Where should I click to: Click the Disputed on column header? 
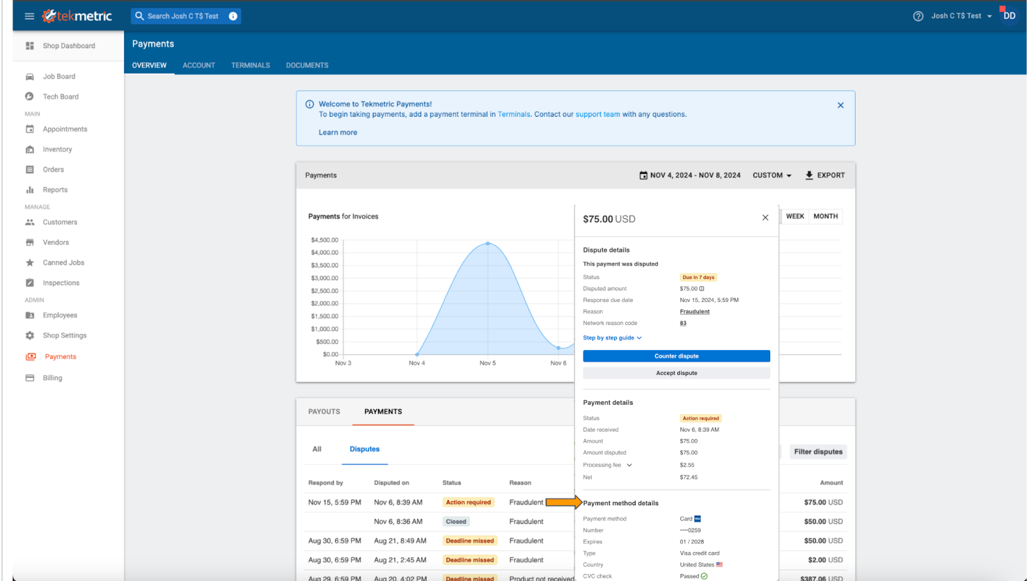(x=392, y=483)
